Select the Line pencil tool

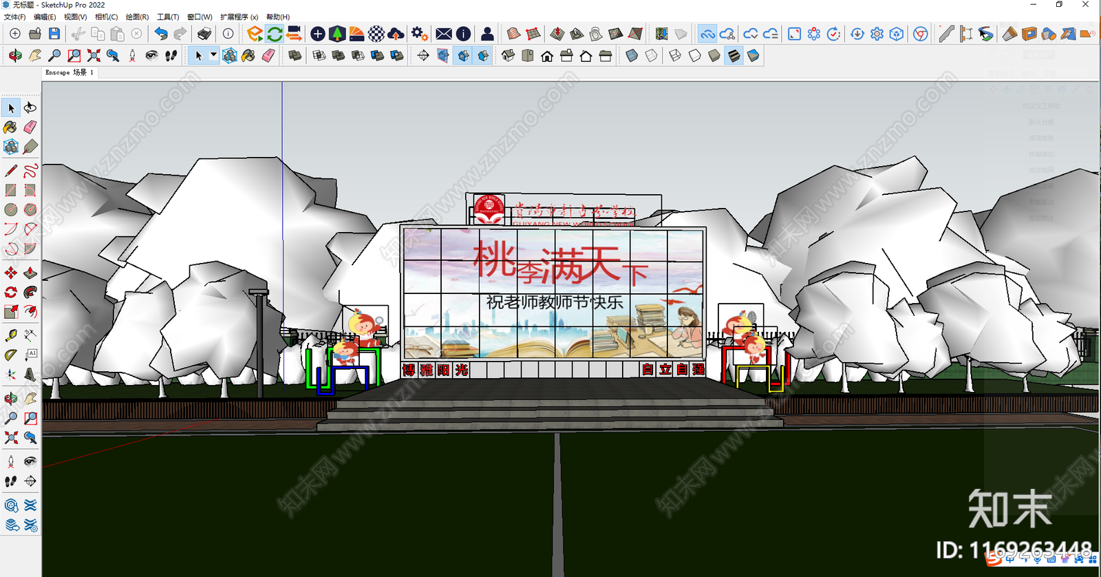pyautogui.click(x=11, y=170)
